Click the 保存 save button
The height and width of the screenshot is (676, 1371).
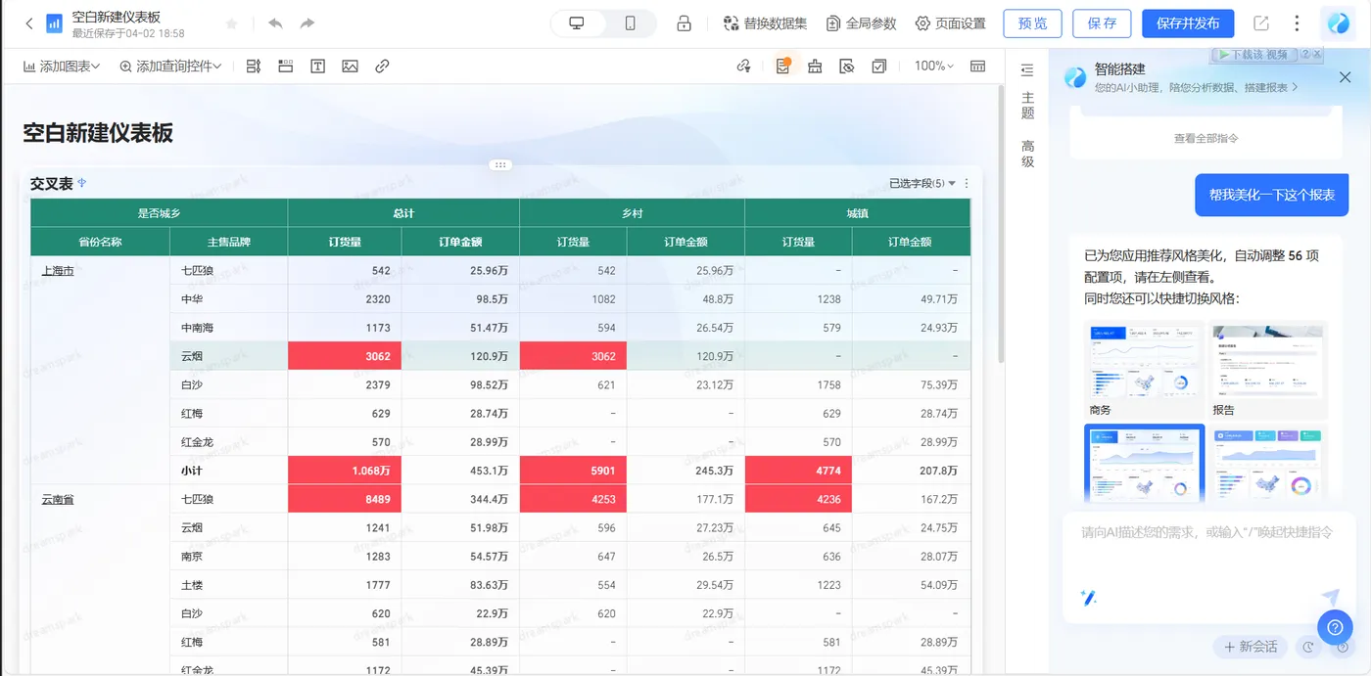tap(1102, 23)
